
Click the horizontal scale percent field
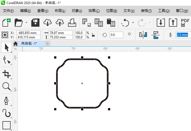coord(80,33)
